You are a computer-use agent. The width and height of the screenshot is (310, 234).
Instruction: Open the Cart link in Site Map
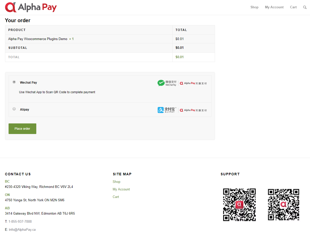(x=116, y=197)
